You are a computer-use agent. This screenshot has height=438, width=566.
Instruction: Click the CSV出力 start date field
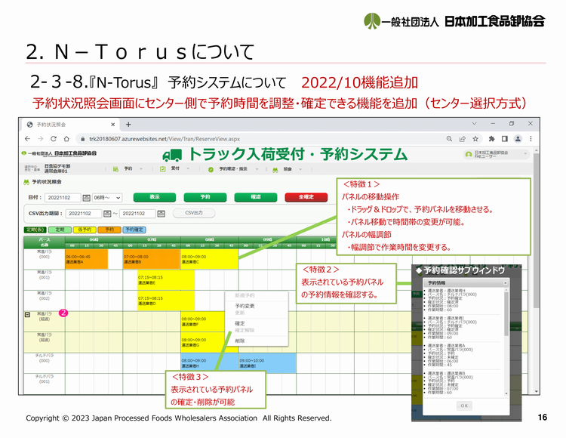click(84, 214)
